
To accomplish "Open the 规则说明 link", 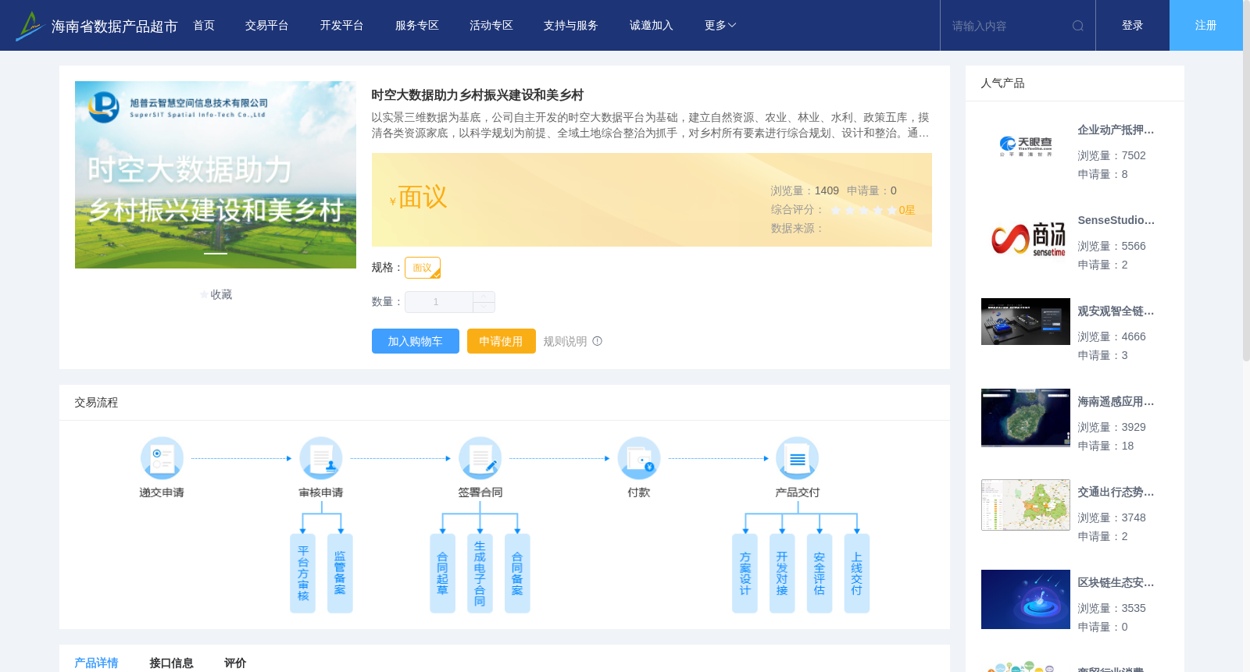I will click(x=565, y=341).
